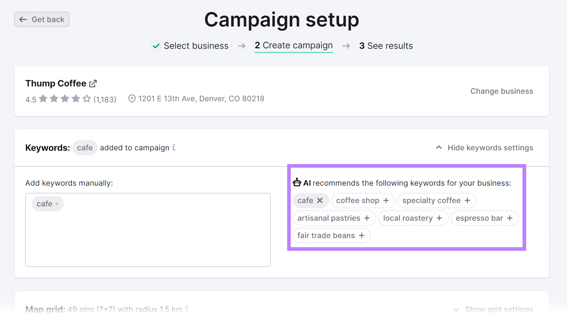Add the espresso bar keyword suggestion

coord(510,218)
